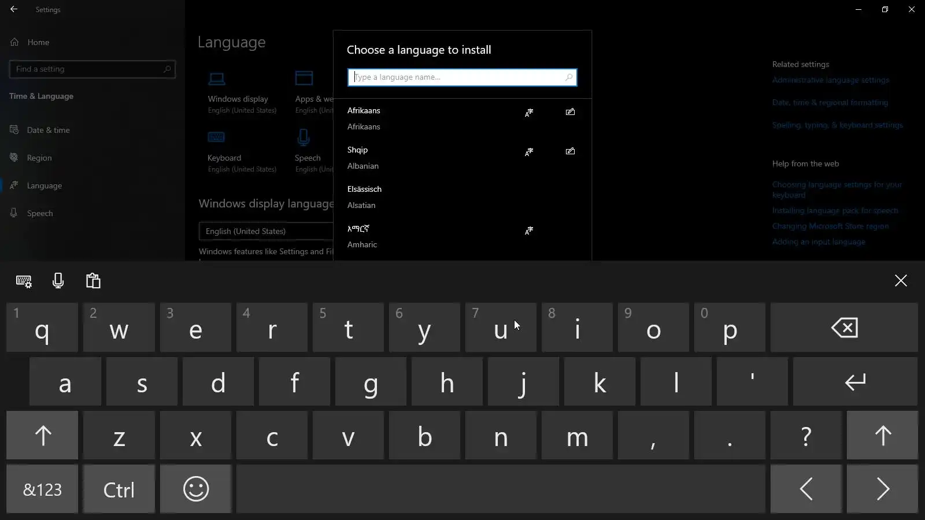The height and width of the screenshot is (520, 925).
Task: Tap the apostrophe key
Action: coord(752,381)
